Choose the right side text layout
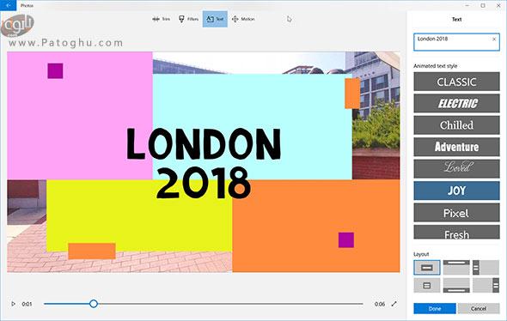507x321 pixels. click(486, 286)
